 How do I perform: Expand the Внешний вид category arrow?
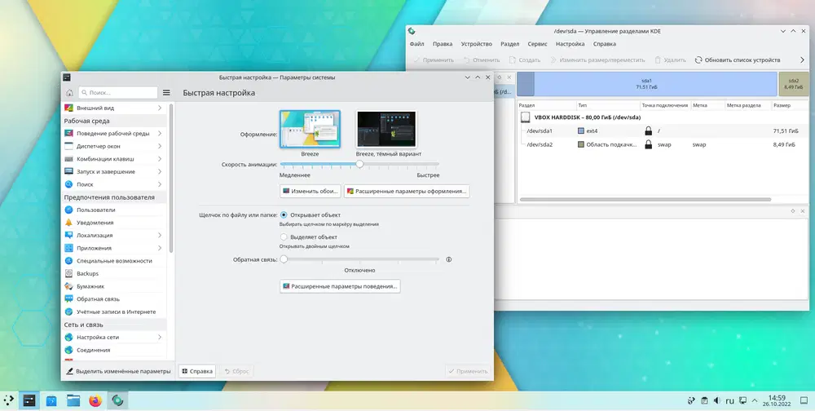[x=160, y=108]
